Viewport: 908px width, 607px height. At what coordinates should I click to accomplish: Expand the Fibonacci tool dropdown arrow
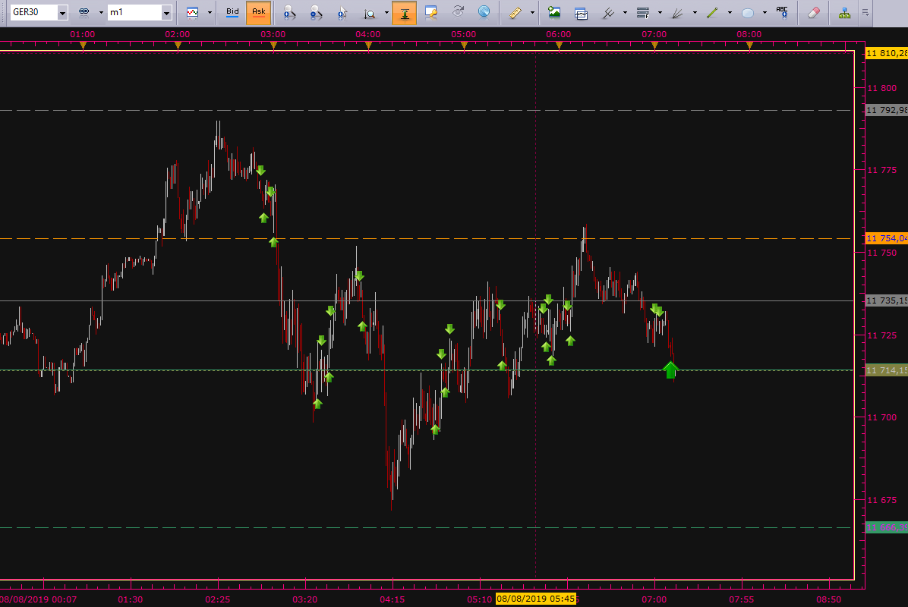tap(660, 12)
